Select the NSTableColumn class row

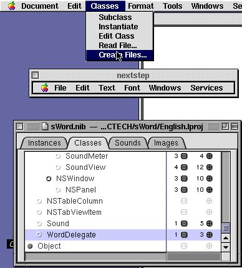tap(123, 201)
